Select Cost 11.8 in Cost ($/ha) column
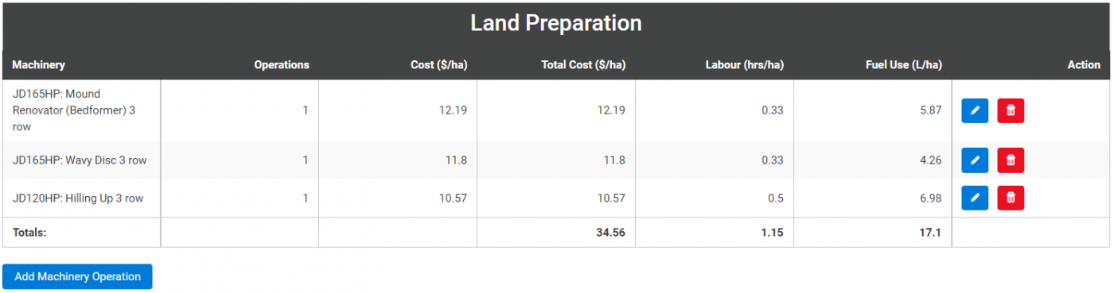Image resolution: width=1114 pixels, height=293 pixels. [x=456, y=160]
